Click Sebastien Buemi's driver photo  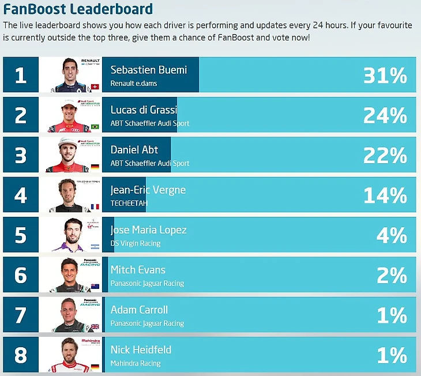coord(70,75)
